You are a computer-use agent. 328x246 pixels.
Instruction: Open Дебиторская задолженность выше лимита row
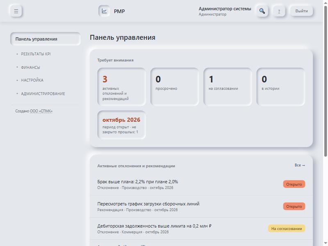[201, 229]
